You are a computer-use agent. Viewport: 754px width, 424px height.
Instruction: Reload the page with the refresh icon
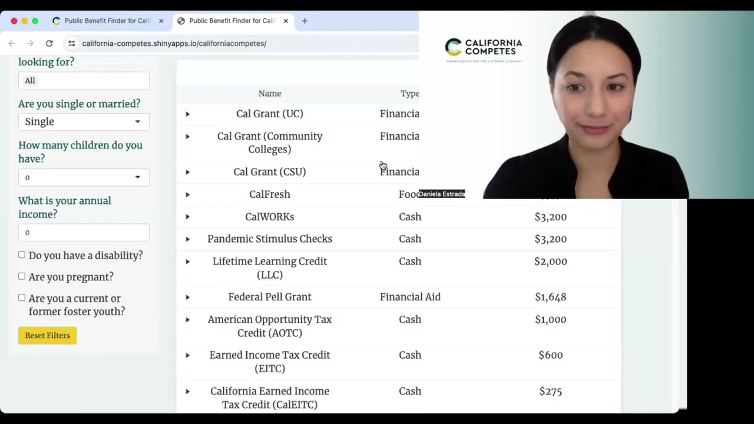(49, 44)
